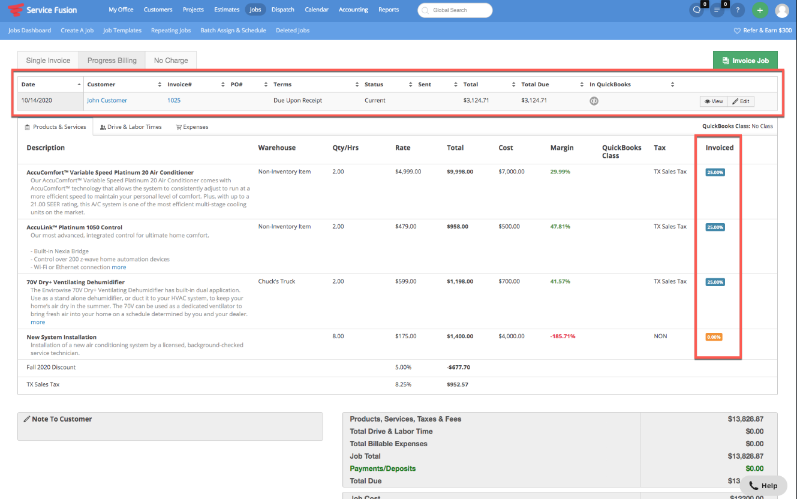Open the Reports menu
Screen dimensions: 797x499
click(x=389, y=10)
